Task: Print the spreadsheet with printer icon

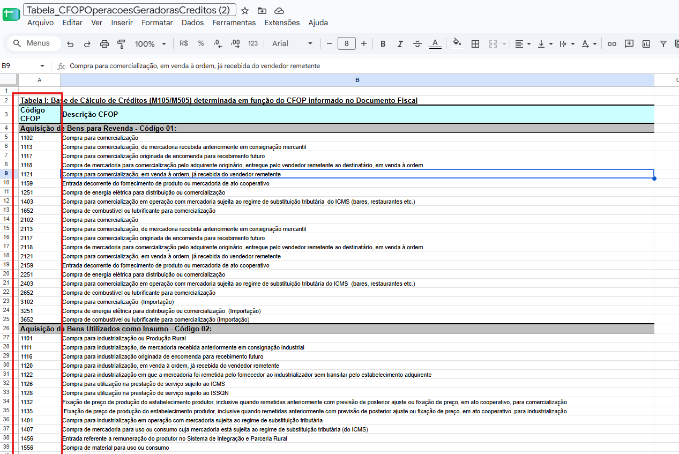Action: (105, 43)
